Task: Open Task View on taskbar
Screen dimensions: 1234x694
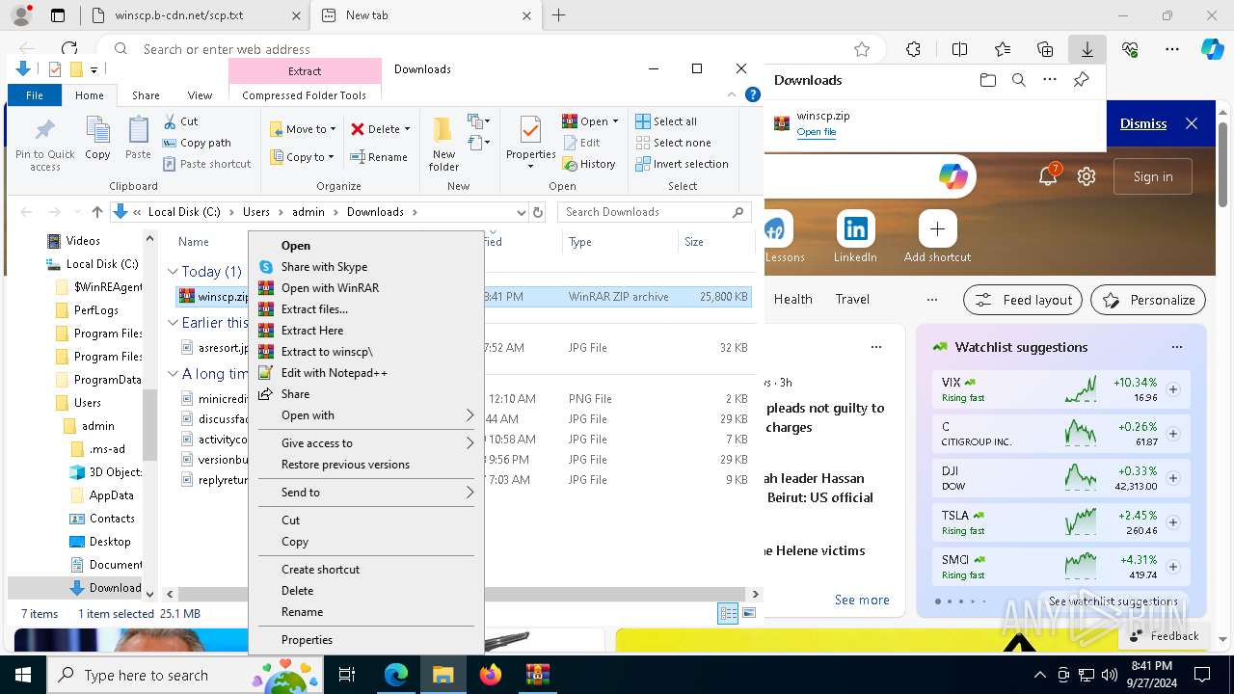Action: 348,675
